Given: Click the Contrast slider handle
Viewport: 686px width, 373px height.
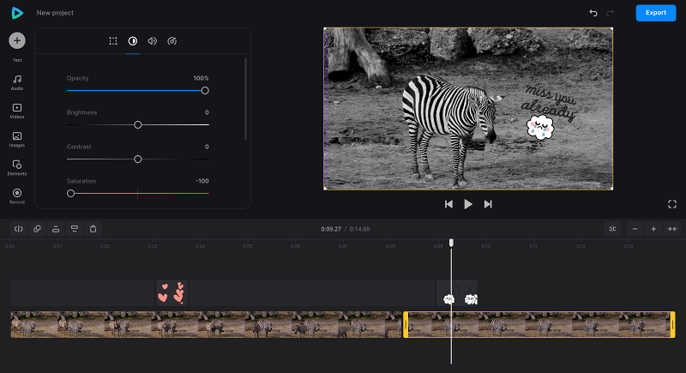Looking at the screenshot, I should tap(138, 159).
